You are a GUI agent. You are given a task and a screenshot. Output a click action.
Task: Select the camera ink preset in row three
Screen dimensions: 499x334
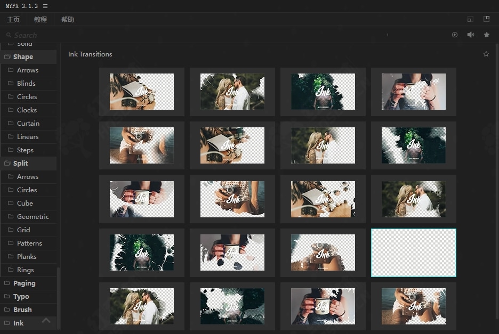[x=232, y=199]
